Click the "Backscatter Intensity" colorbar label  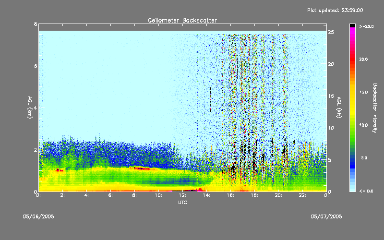pos(375,108)
